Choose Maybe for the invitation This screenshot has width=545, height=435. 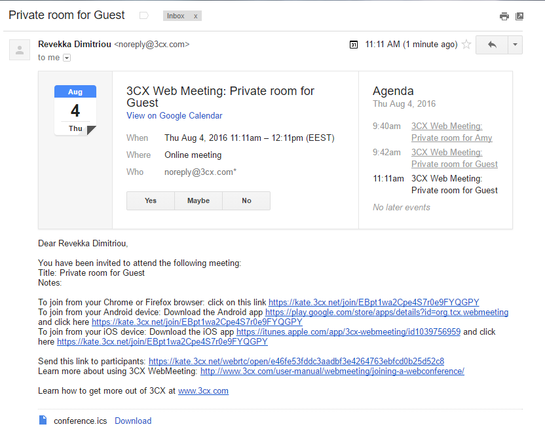[198, 200]
